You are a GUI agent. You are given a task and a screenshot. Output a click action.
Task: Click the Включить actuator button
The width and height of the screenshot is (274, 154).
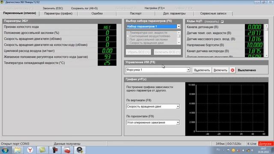(220, 70)
